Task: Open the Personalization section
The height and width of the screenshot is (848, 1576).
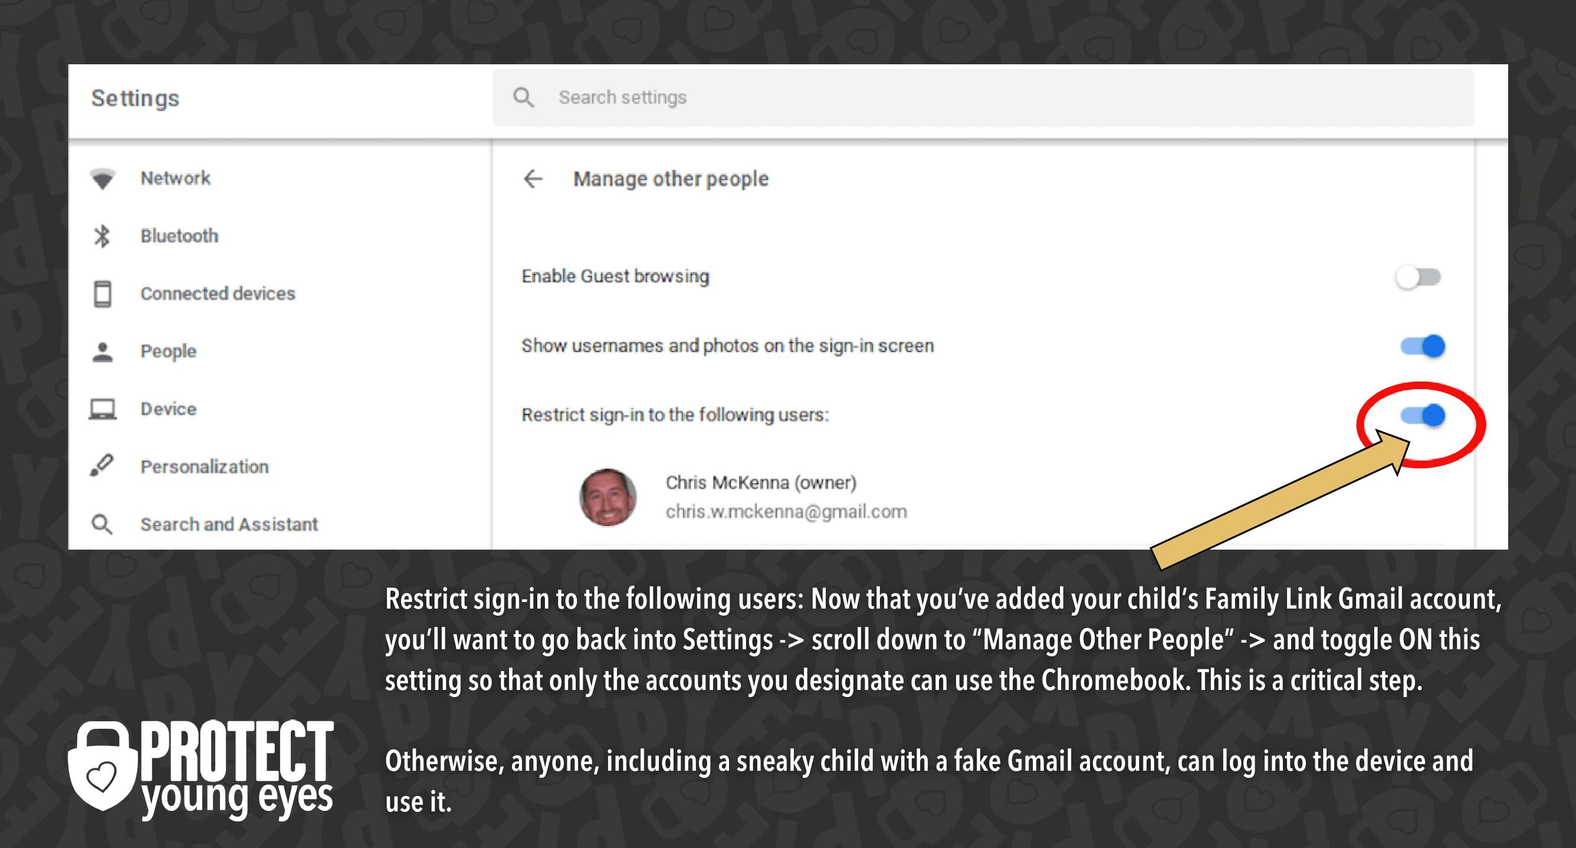Action: (x=204, y=467)
